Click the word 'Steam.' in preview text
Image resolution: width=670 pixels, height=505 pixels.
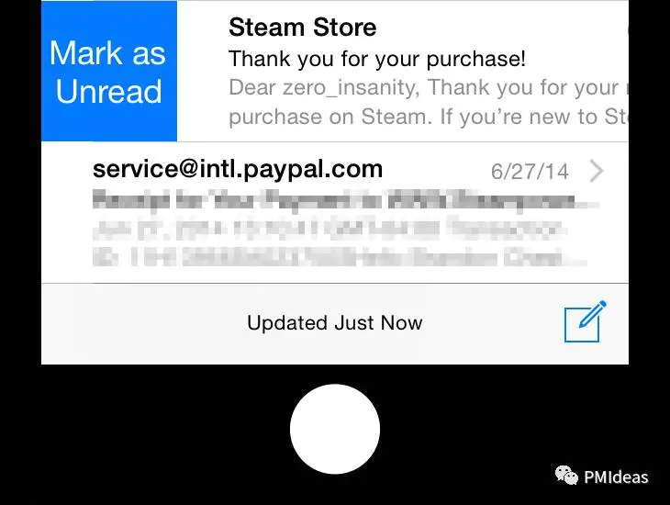(397, 117)
